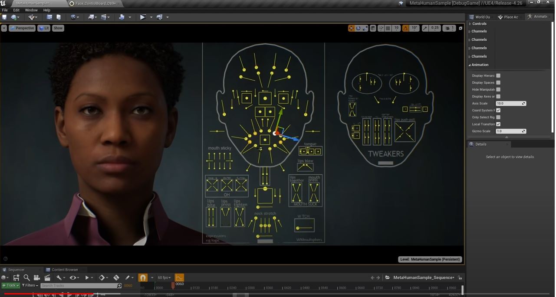This screenshot has height=297, width=556.
Task: Click the Sequencer render movie clapperboard
Action: [47, 277]
